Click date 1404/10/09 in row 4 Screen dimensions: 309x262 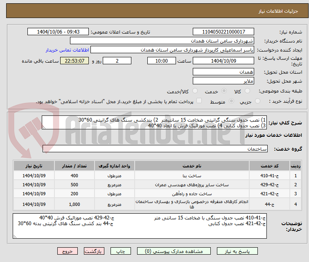(x=34, y=204)
